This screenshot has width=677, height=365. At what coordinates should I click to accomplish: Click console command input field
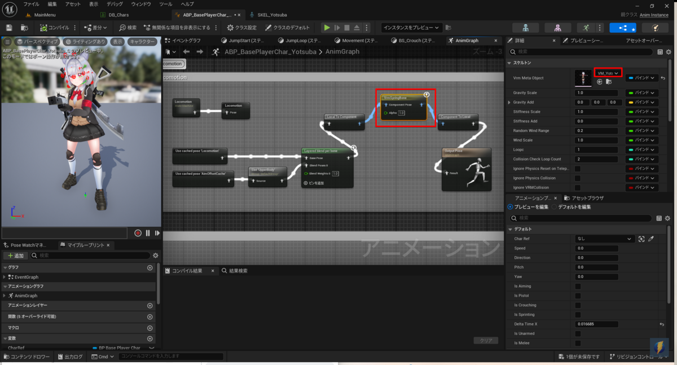click(171, 357)
